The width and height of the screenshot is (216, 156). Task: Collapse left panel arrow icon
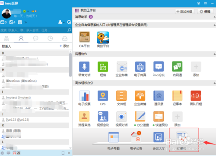(69, 153)
